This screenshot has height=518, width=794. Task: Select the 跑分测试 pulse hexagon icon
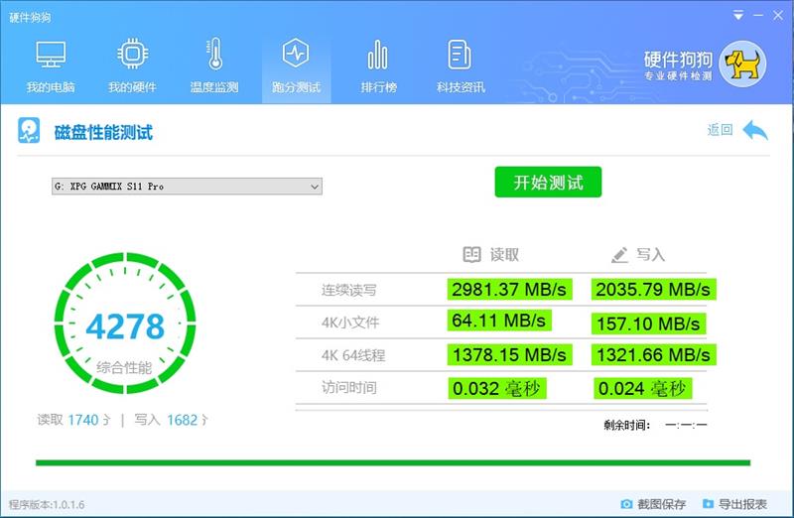[x=296, y=53]
